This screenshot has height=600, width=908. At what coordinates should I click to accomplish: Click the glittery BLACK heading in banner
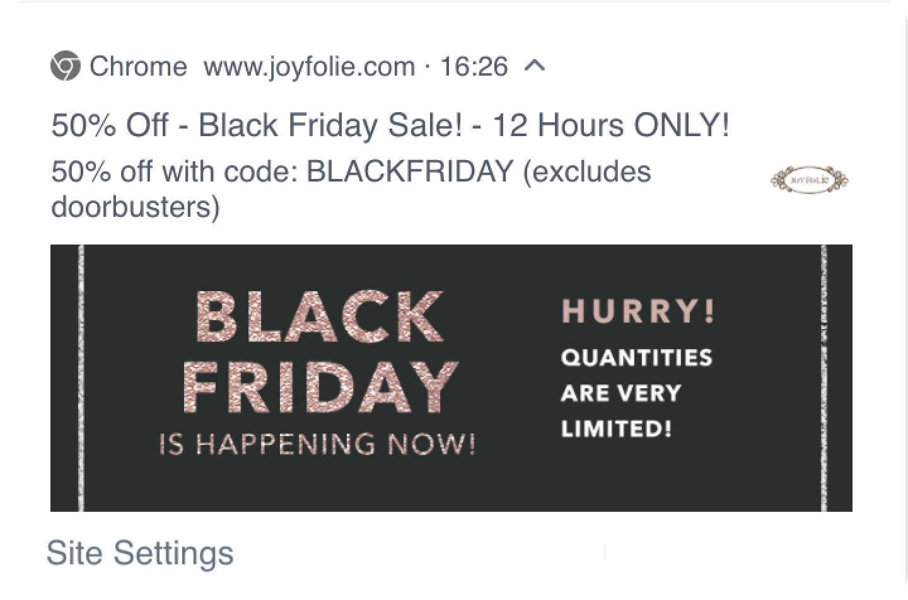click(320, 317)
